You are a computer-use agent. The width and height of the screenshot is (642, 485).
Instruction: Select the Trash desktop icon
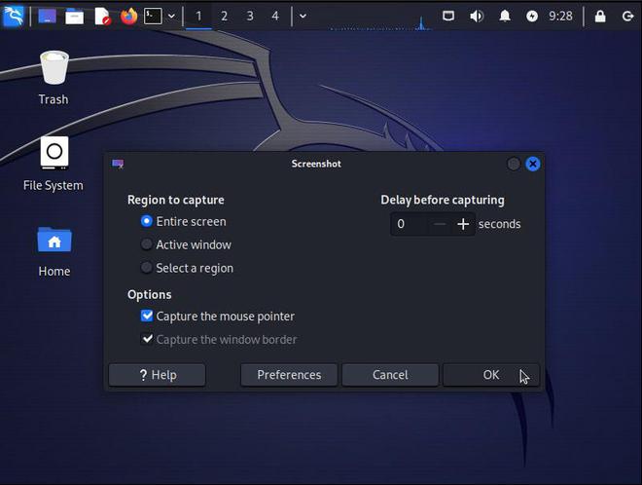(x=53, y=77)
